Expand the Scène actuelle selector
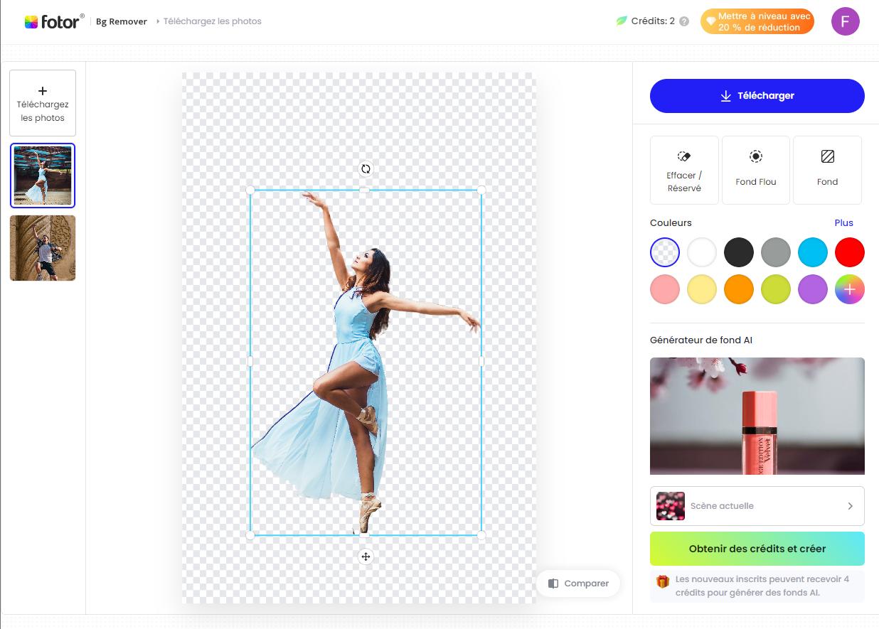The width and height of the screenshot is (879, 629). [757, 505]
